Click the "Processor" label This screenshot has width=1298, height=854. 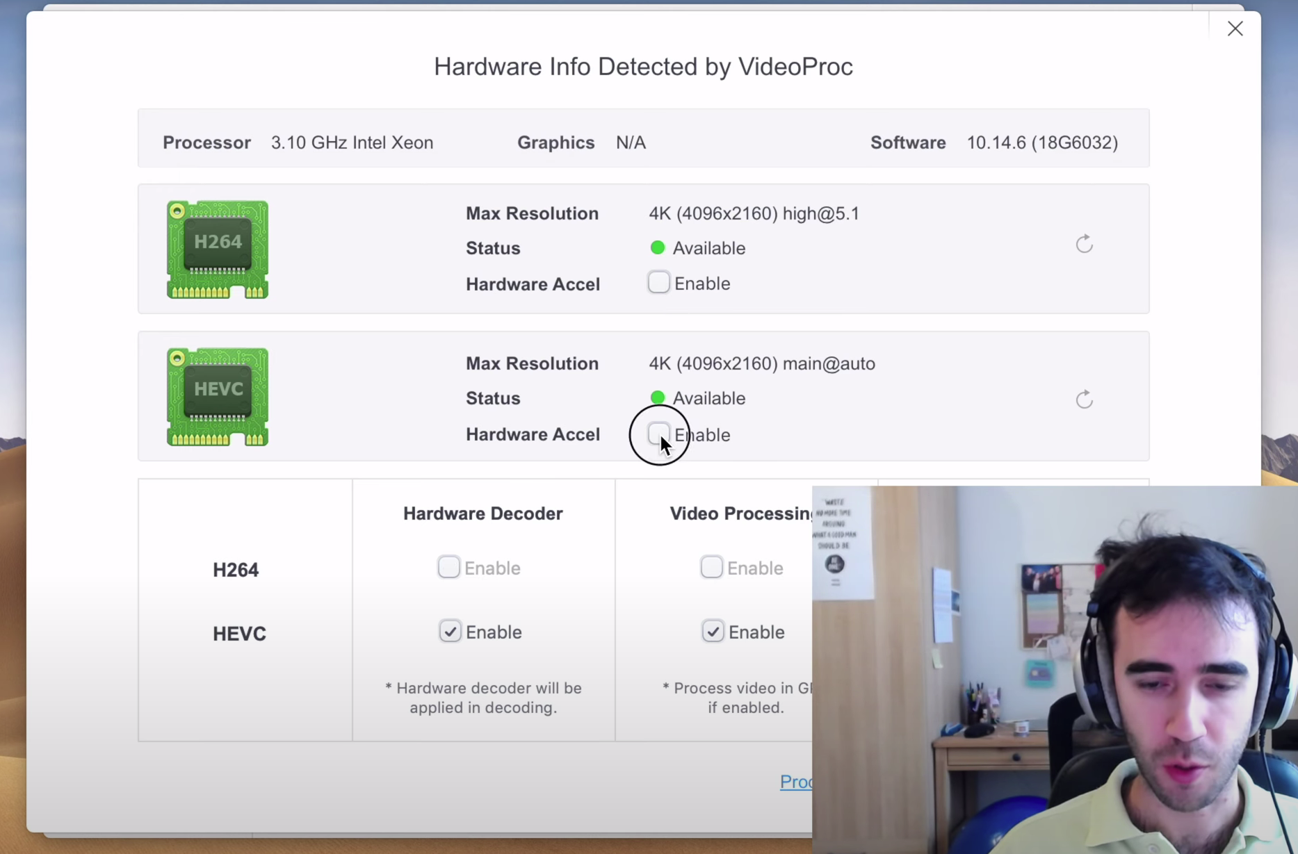(206, 142)
